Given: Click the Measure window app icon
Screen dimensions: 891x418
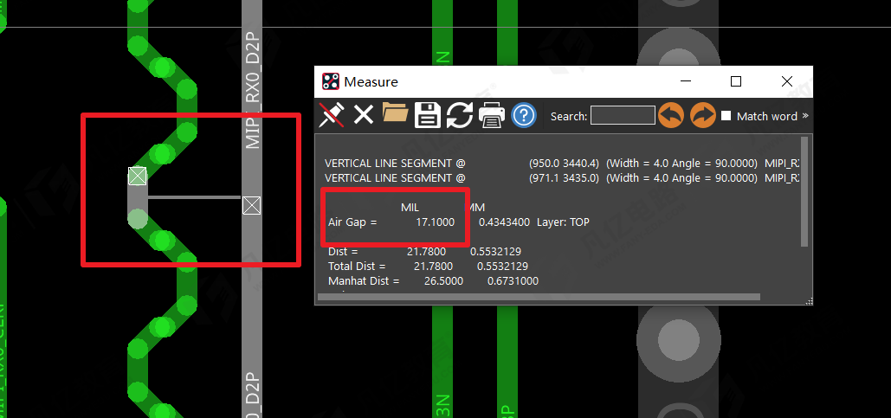Looking at the screenshot, I should coord(331,81).
